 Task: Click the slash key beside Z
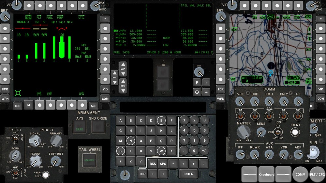coord(141,161)
